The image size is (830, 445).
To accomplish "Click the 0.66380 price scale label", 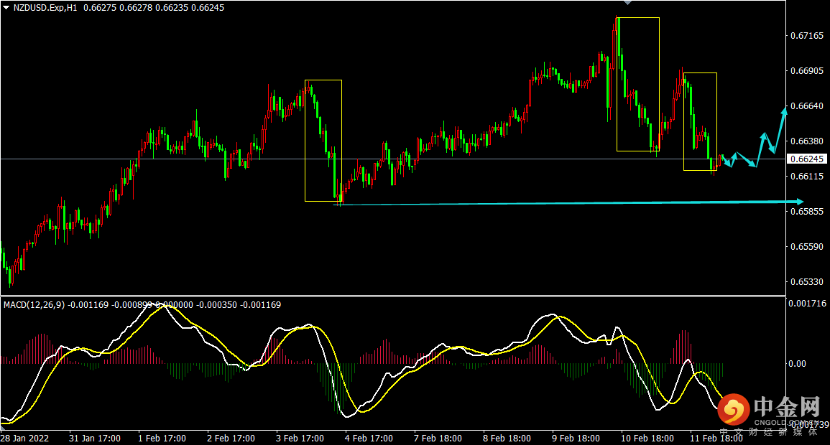I will [x=807, y=141].
